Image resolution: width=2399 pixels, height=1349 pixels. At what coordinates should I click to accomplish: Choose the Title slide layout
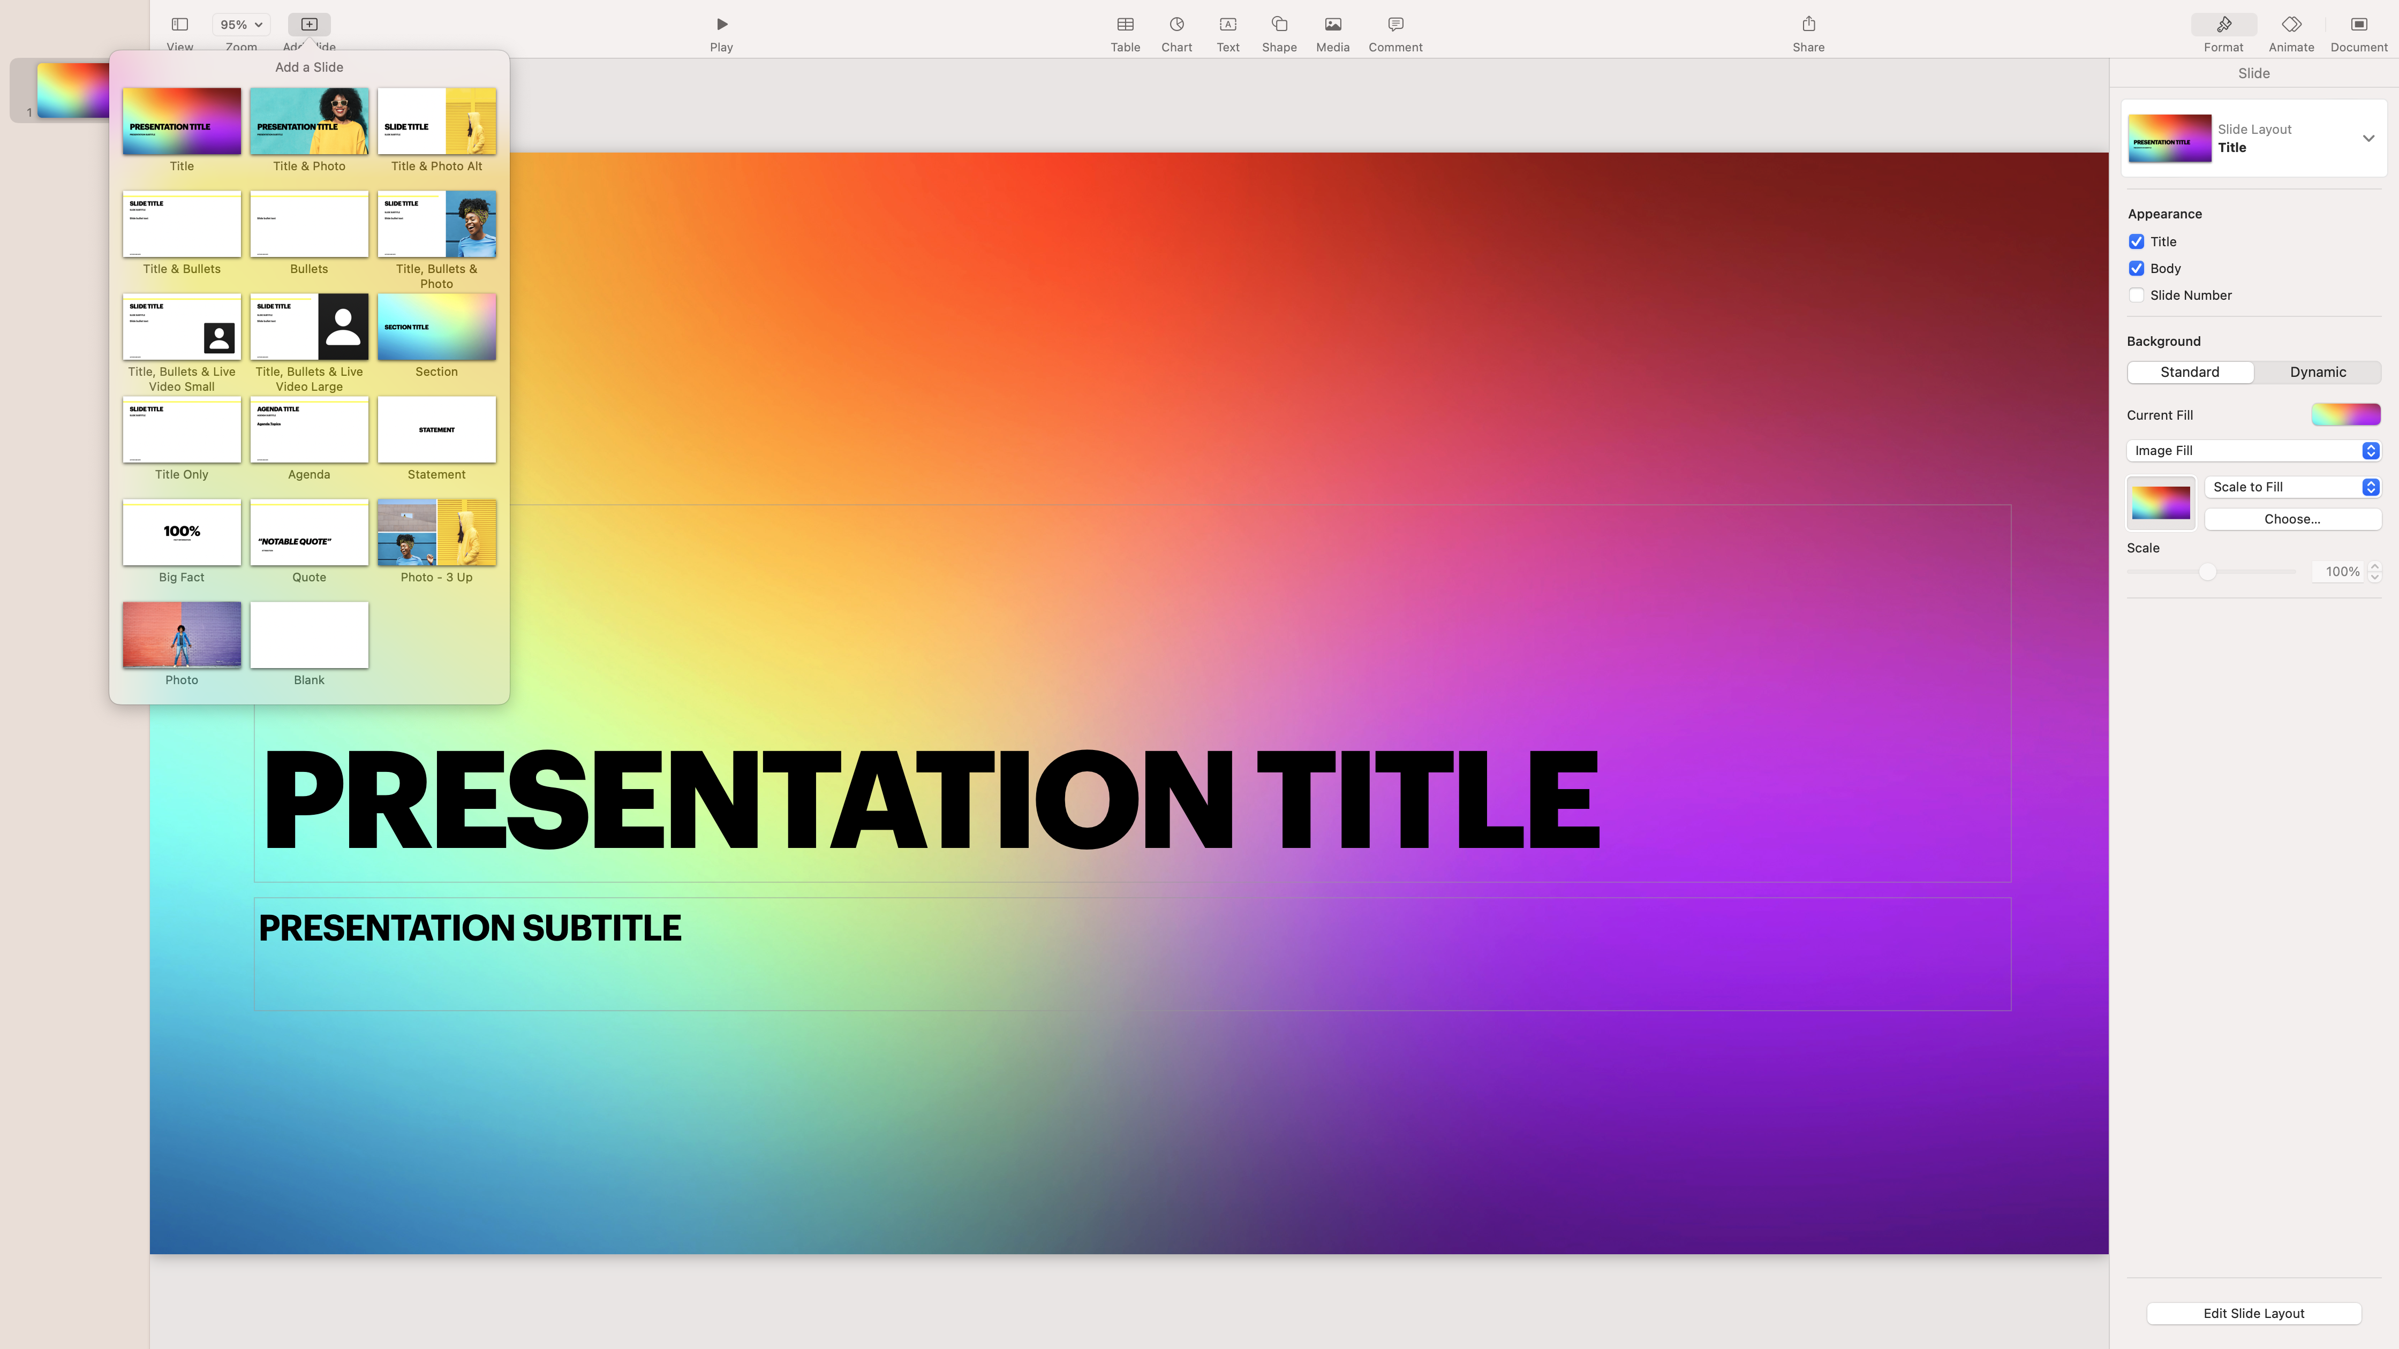click(x=182, y=122)
